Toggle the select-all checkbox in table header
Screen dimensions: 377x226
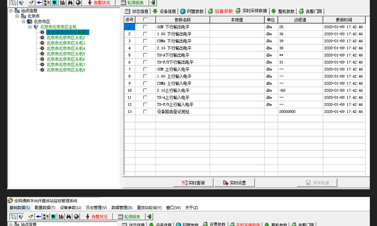tap(145, 20)
